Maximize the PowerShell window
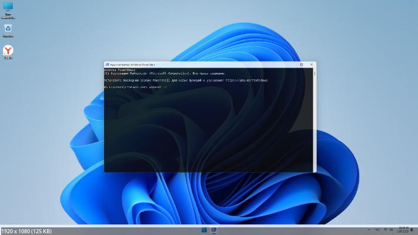Viewport: 418px width, 235px height. 302,65
